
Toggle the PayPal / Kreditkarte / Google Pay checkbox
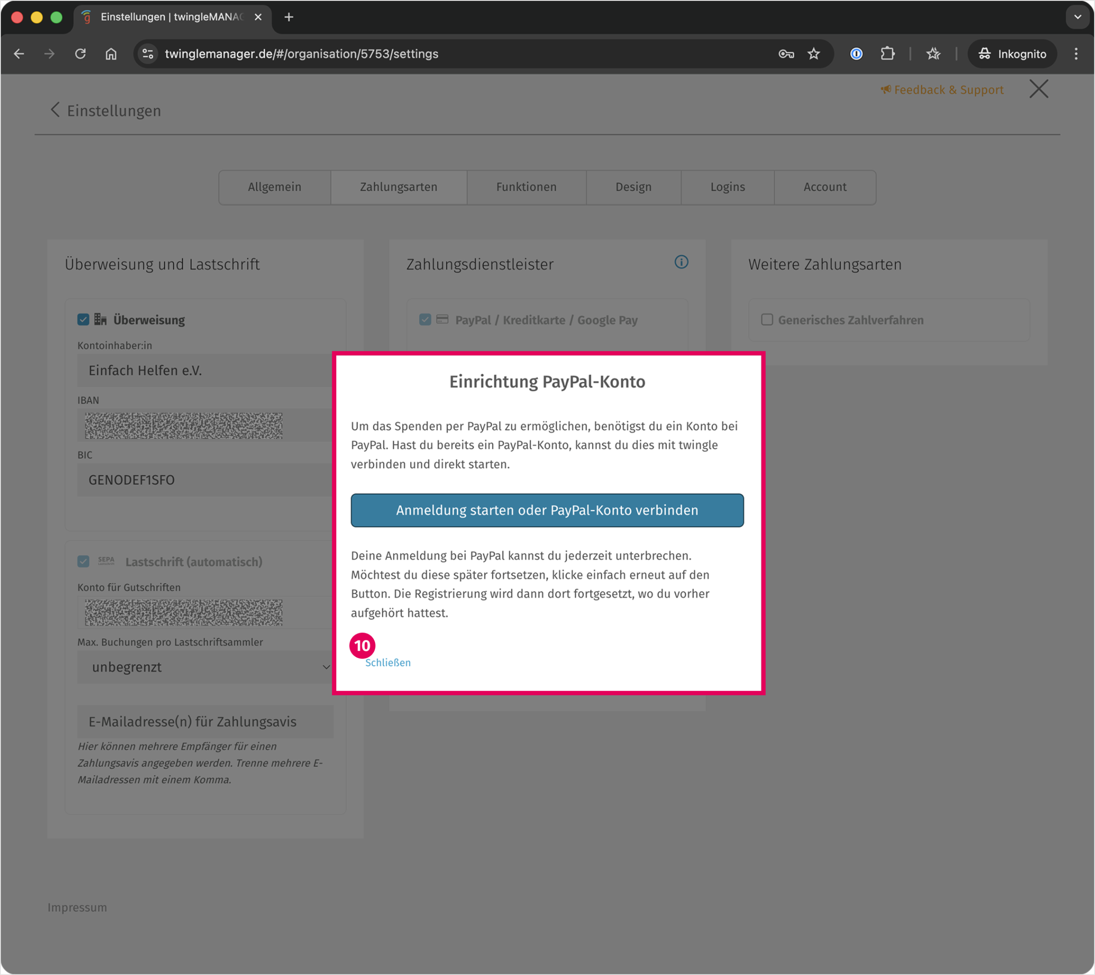tap(425, 320)
